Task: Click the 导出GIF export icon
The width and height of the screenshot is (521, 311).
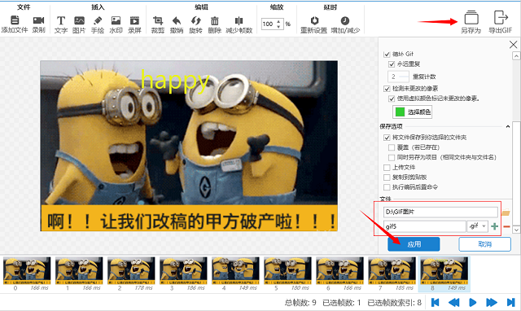Action: point(501,17)
